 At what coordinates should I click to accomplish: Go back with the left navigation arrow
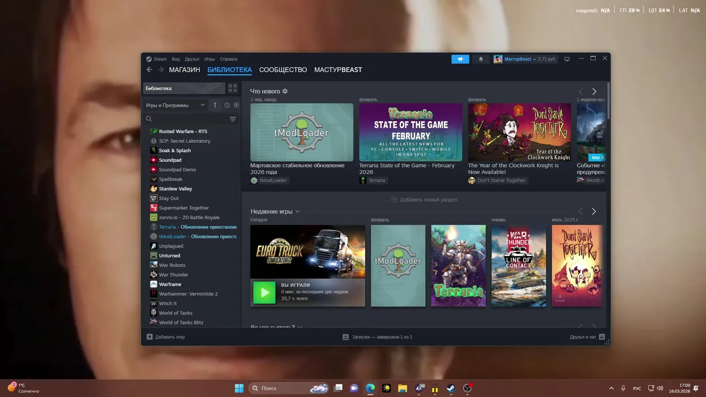pyautogui.click(x=149, y=69)
